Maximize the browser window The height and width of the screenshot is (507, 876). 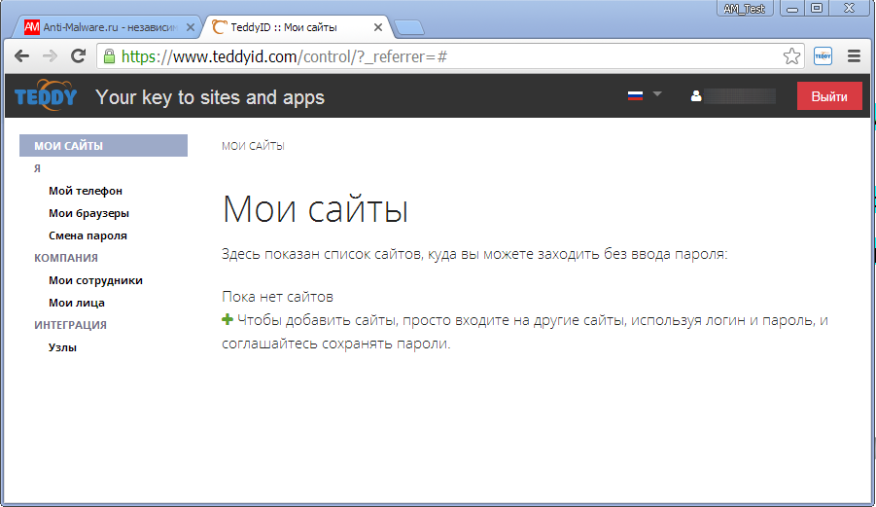[x=817, y=9]
